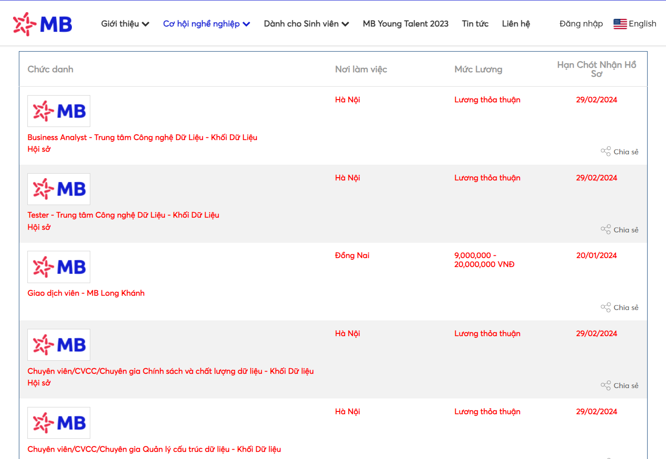Open Chuyên gia Quản lý cấu trúc dữ liệu job

(154, 449)
